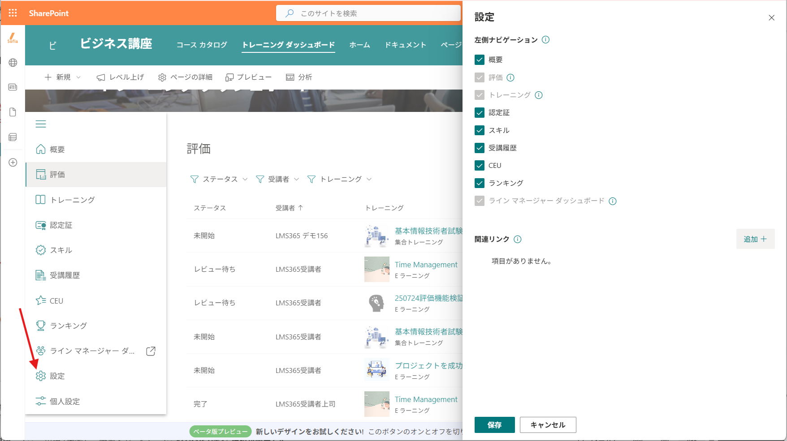Click disabled ライン マネージャー ダッシュボード checkbox

click(x=480, y=201)
